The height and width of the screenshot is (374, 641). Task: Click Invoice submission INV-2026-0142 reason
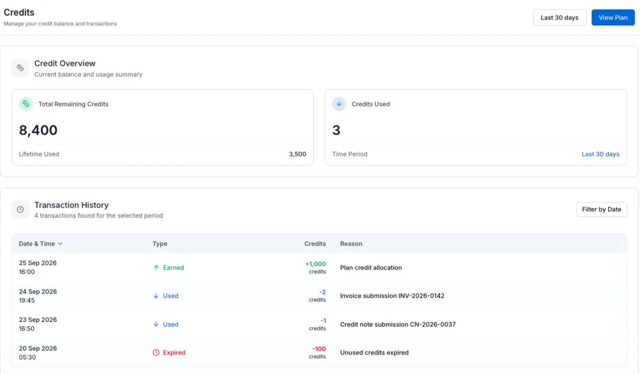(393, 296)
